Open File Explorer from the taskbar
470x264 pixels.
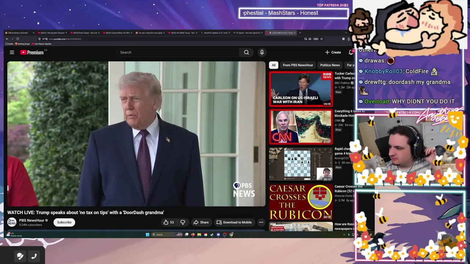(x=199, y=235)
